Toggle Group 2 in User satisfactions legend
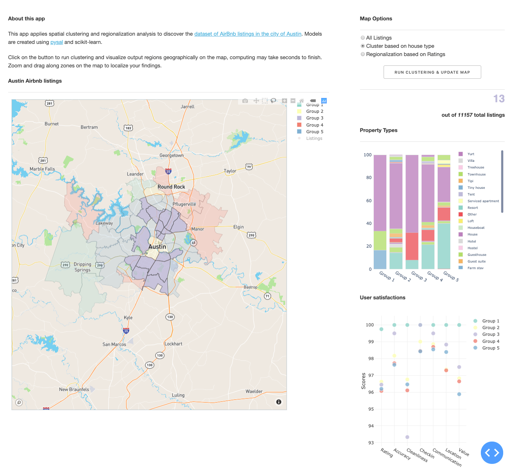Screen dimensions: 513x476 (486, 328)
